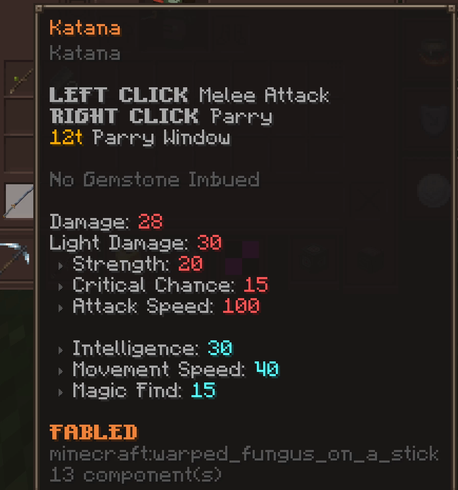Select the green-tipped stick item slot

click(x=19, y=79)
